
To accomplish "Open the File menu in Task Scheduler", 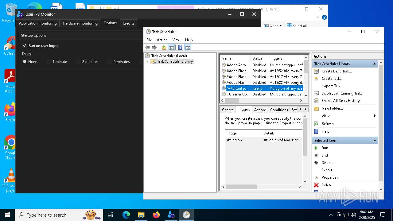I will pos(149,40).
